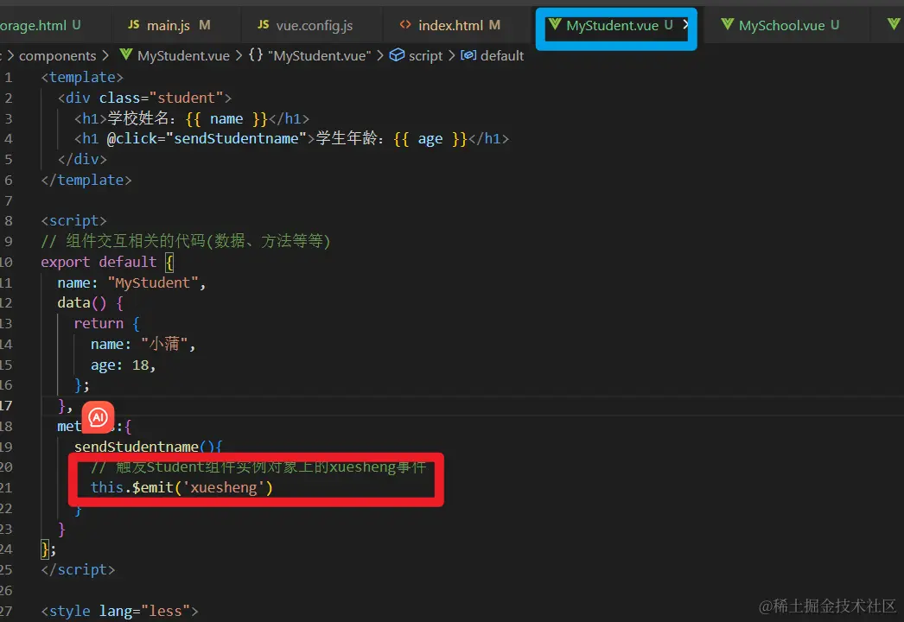Click sendStudentname() method definition
The image size is (904, 622).
click(148, 447)
